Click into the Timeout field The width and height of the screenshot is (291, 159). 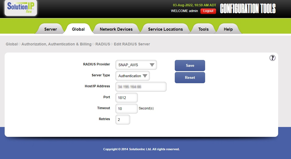tap(126, 109)
